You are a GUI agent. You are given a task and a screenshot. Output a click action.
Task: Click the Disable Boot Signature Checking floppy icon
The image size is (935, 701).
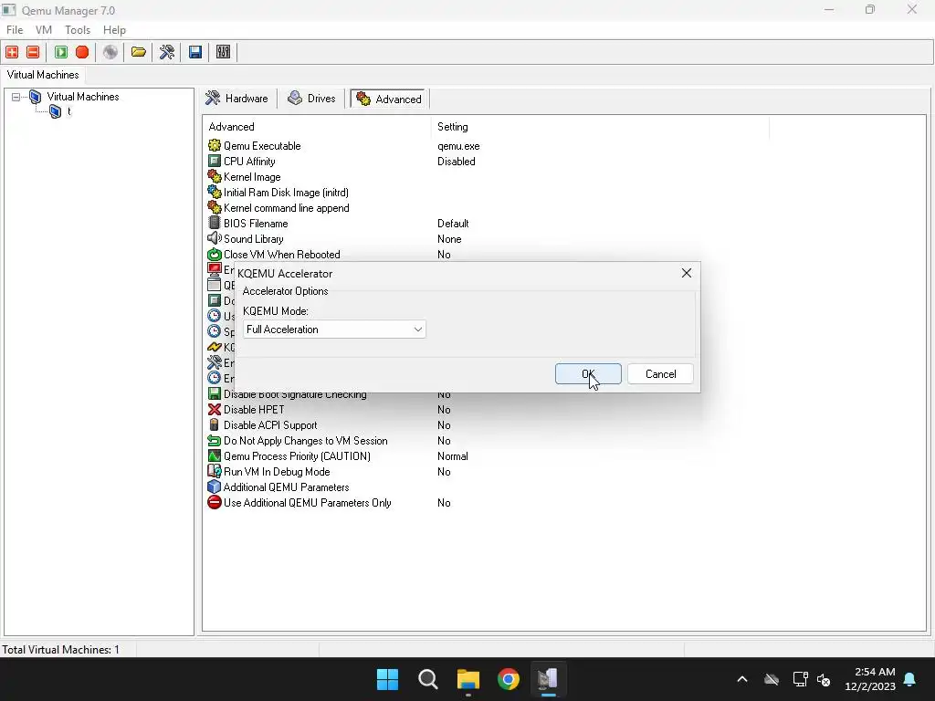[214, 394]
